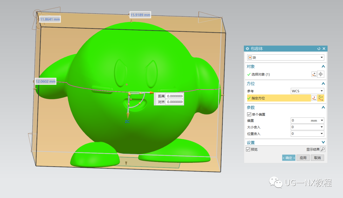Reset the 包容体 dialog with the reset arrow

pyautogui.click(x=319, y=49)
